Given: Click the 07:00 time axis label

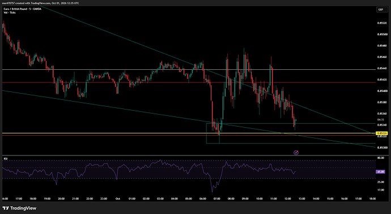Looking at the screenshot, I should [x=217, y=199].
